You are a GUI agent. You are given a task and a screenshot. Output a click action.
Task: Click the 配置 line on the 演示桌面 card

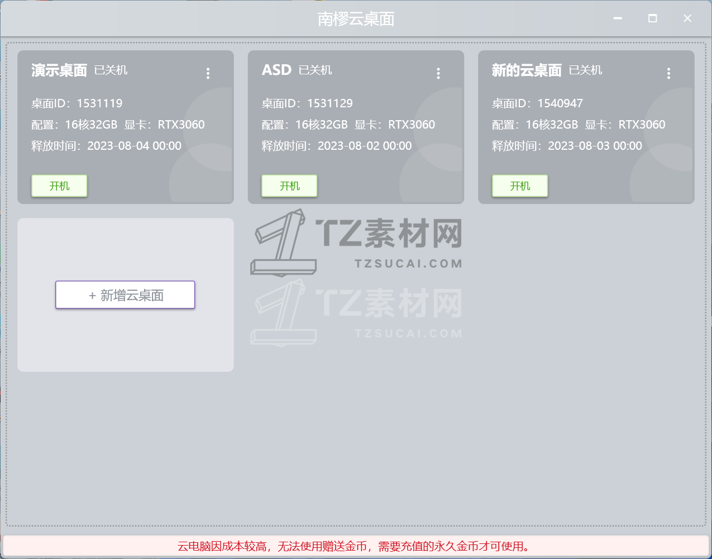tap(118, 125)
